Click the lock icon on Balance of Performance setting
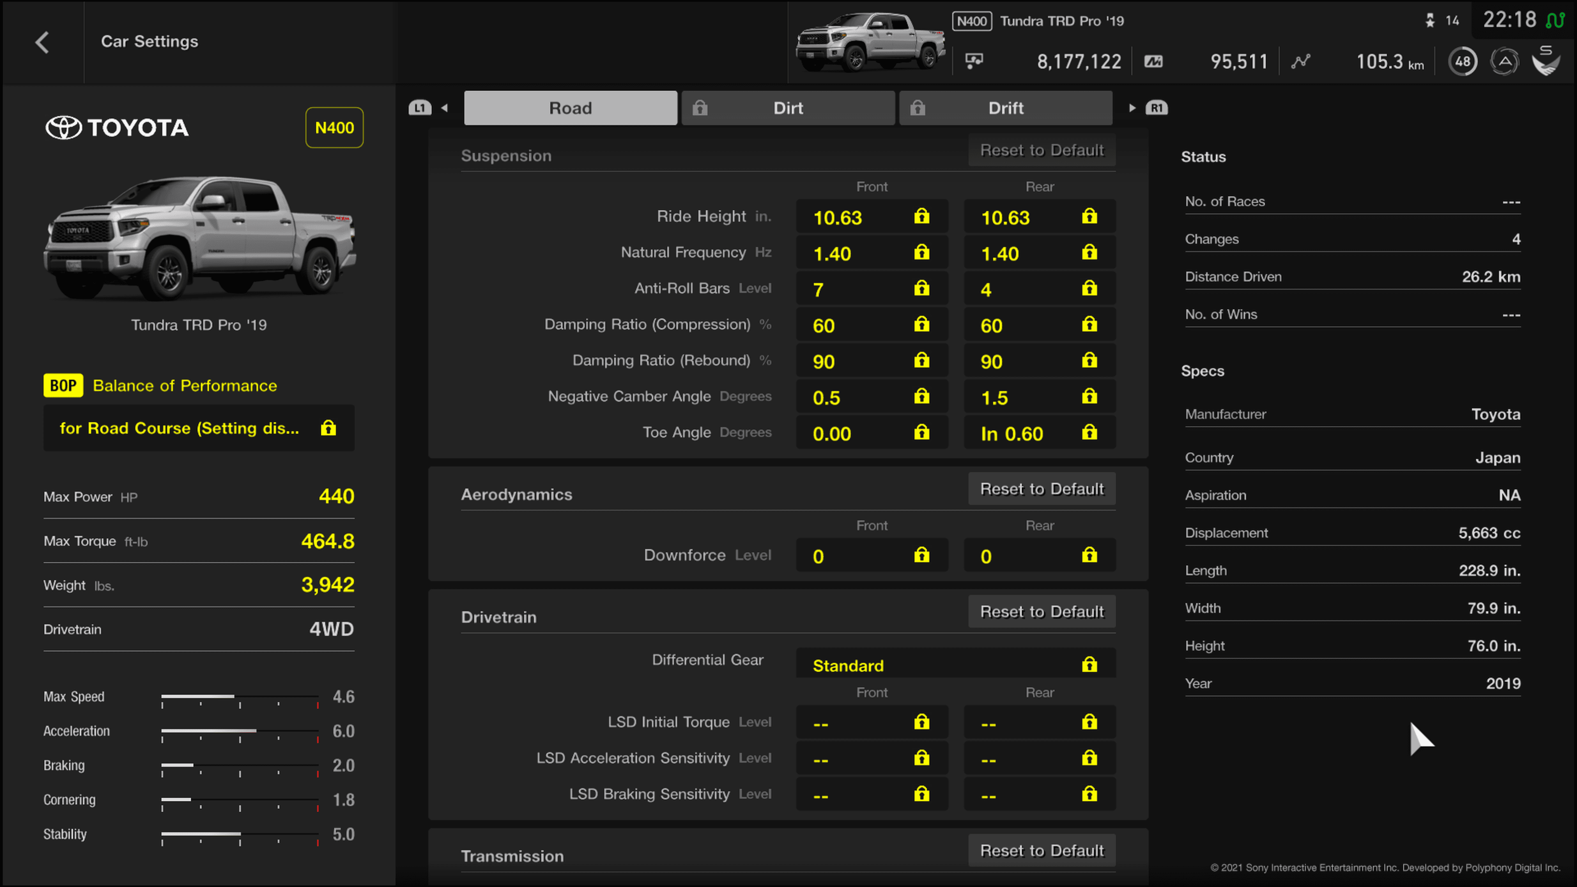Image resolution: width=1577 pixels, height=887 pixels. [x=328, y=428]
